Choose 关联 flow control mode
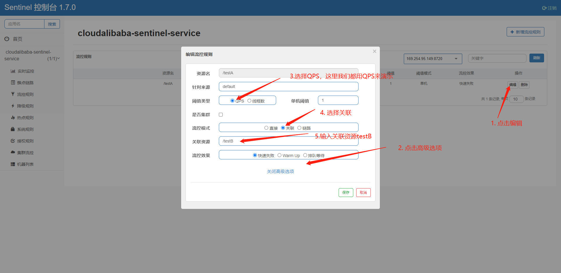 click(283, 128)
